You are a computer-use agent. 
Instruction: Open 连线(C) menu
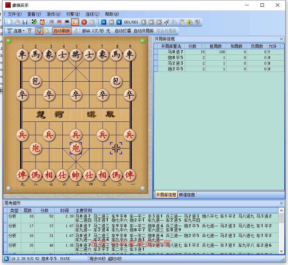(93, 14)
